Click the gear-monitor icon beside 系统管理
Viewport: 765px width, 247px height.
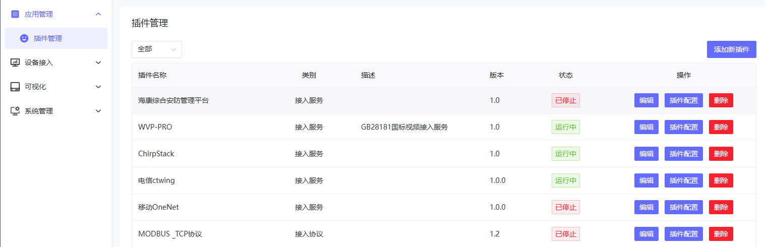click(x=15, y=111)
